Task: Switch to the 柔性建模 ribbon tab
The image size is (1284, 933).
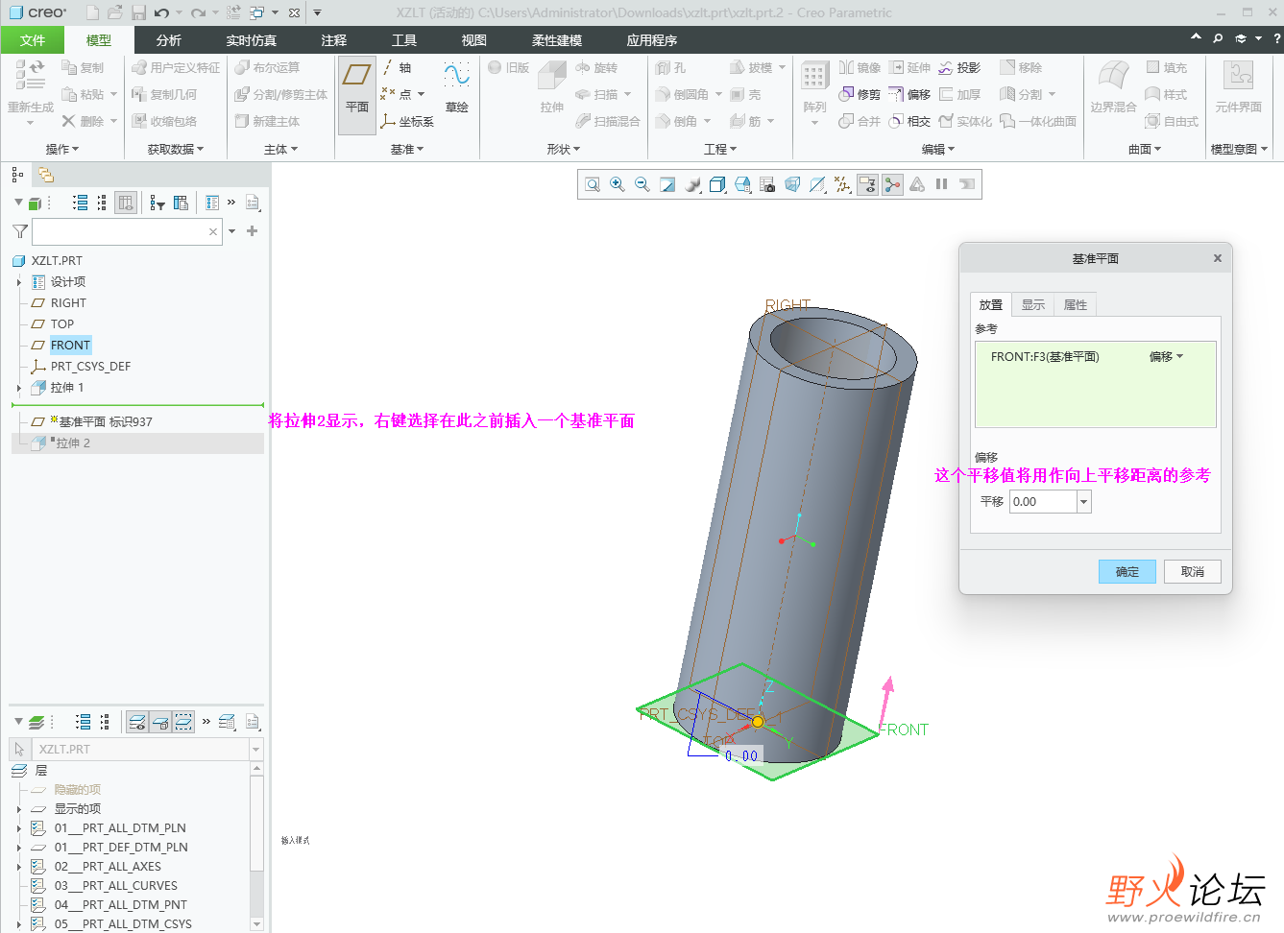Action: coord(557,40)
